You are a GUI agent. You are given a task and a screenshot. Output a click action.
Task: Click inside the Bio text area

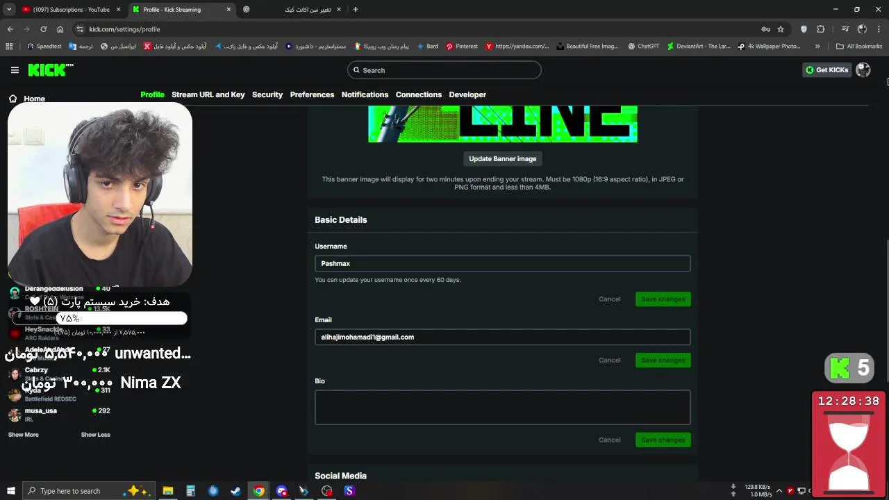tap(503, 407)
